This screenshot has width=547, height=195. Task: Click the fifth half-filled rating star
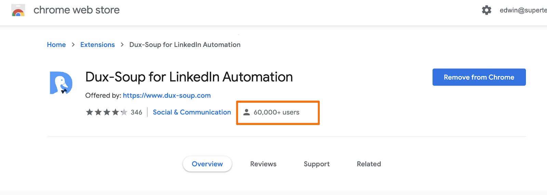click(124, 112)
